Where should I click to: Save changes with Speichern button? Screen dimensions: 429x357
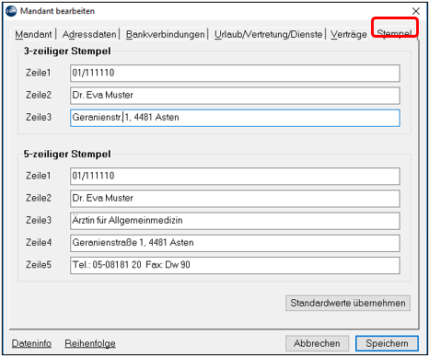tap(387, 343)
